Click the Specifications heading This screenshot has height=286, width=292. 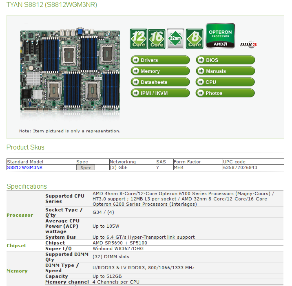pyautogui.click(x=27, y=186)
